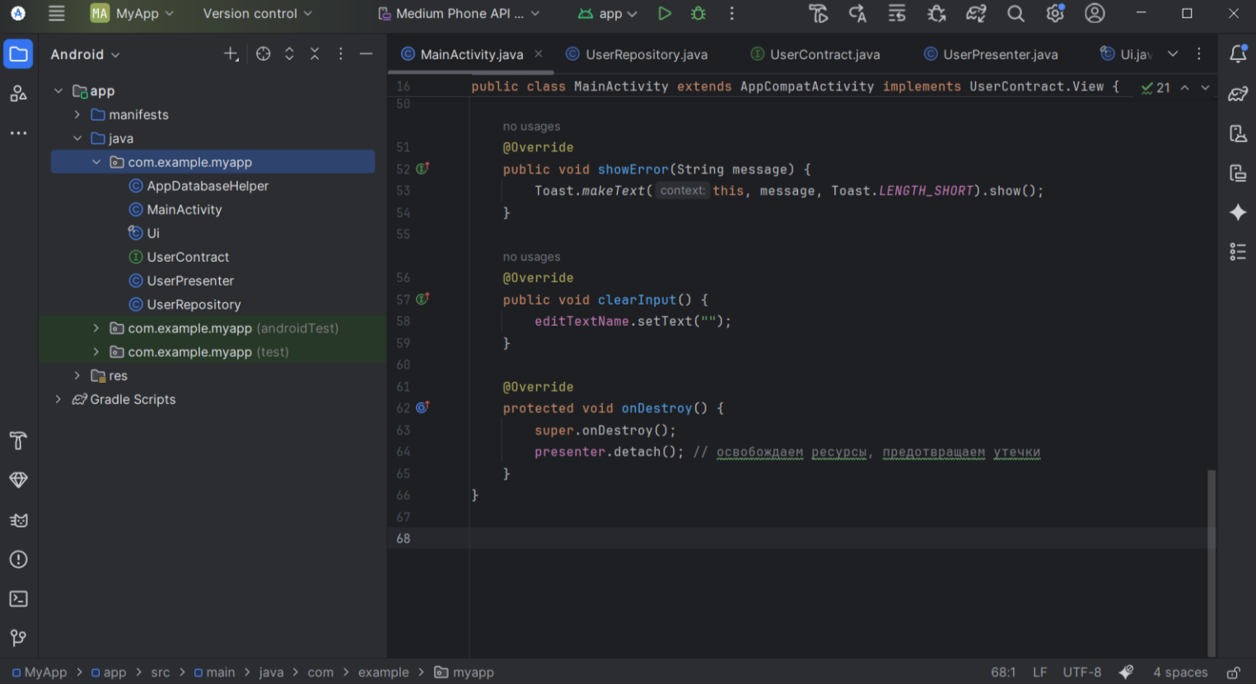Switch to the UserRepository.java tab
1256x684 pixels.
646,54
